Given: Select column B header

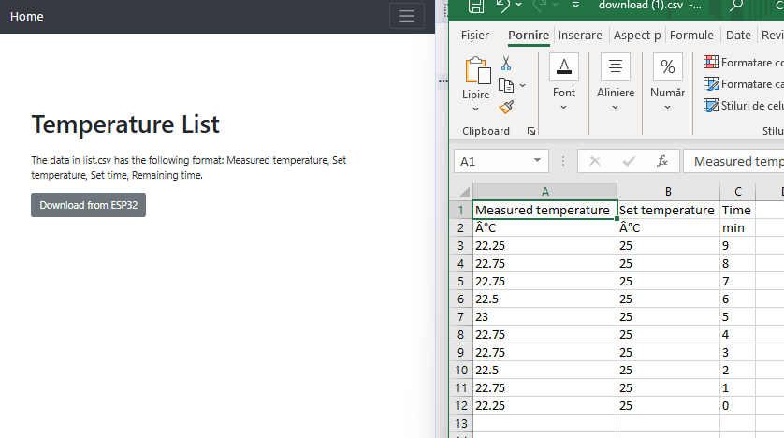Looking at the screenshot, I should click(668, 191).
